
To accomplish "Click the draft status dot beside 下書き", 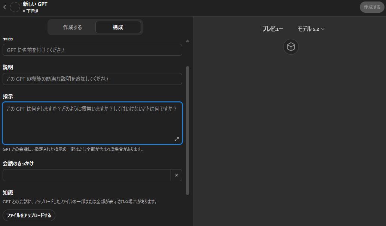I will coord(24,11).
